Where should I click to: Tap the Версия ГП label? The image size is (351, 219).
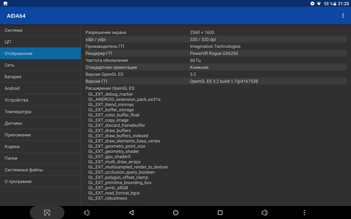pos(96,81)
